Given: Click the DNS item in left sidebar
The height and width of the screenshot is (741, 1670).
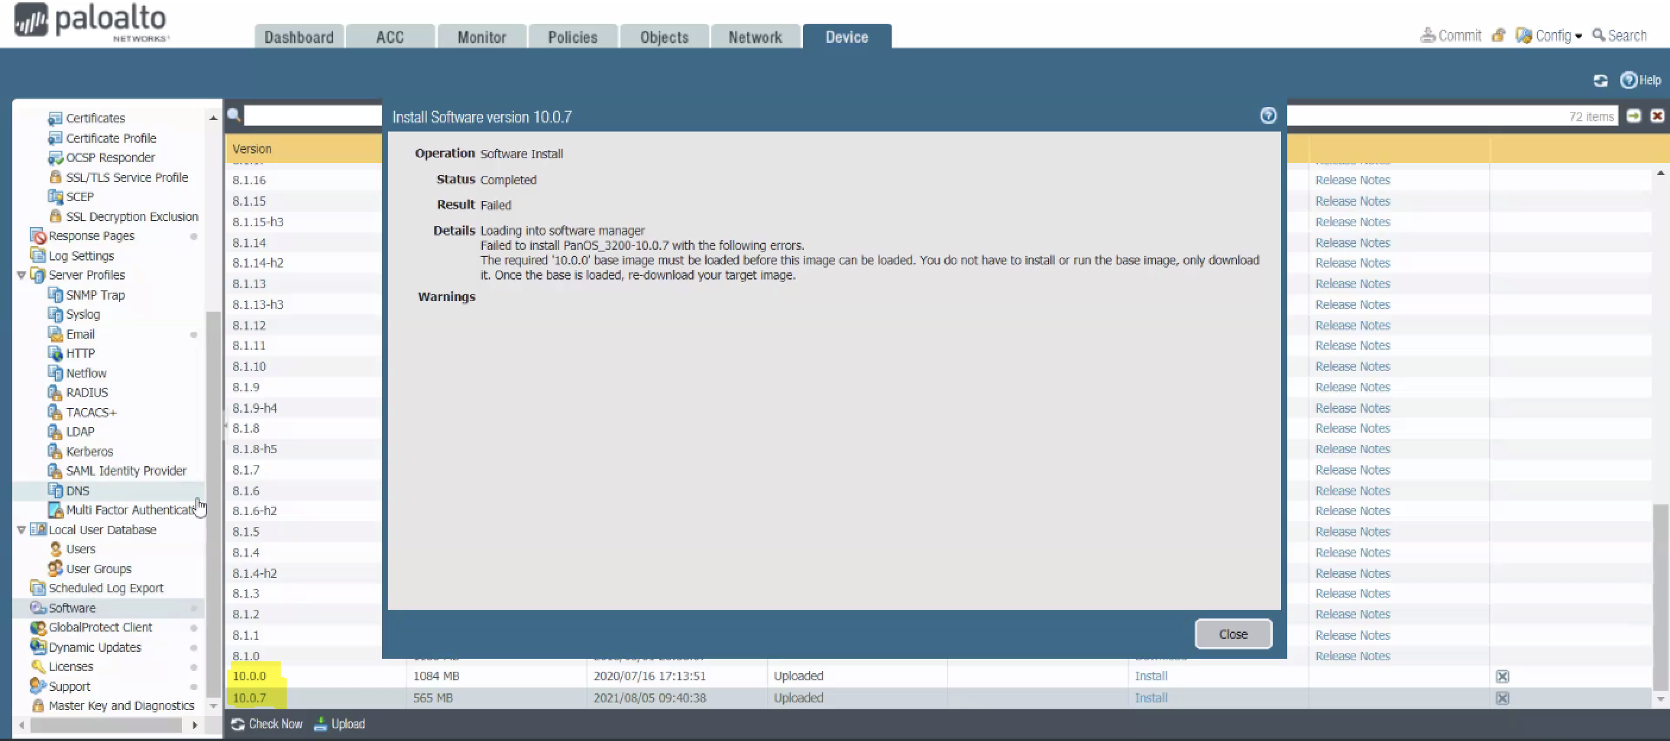Looking at the screenshot, I should (77, 490).
